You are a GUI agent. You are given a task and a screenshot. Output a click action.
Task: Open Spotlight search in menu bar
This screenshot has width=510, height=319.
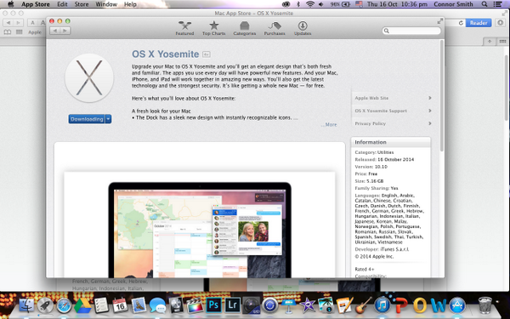(484, 4)
